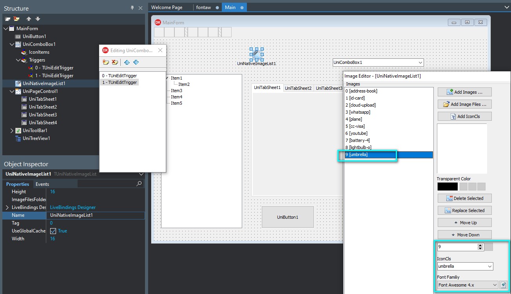Collapse the Triggers tree node
The width and height of the screenshot is (511, 294).
pos(18,60)
